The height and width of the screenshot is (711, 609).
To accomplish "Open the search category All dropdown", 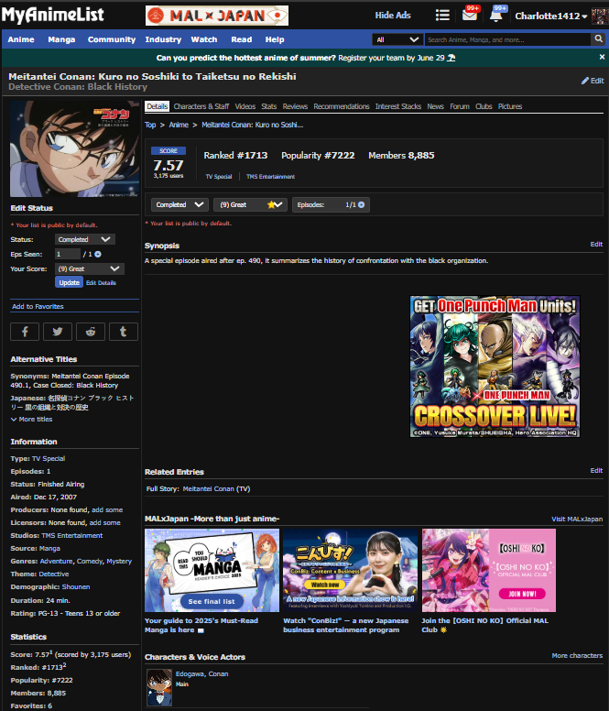I will click(x=397, y=39).
